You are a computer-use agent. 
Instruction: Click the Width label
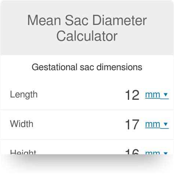point(22,124)
